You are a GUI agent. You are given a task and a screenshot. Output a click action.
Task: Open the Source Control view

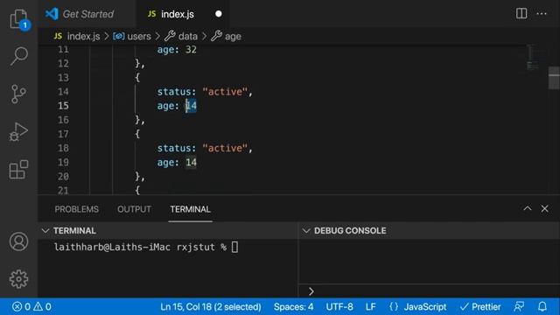pyautogui.click(x=18, y=94)
